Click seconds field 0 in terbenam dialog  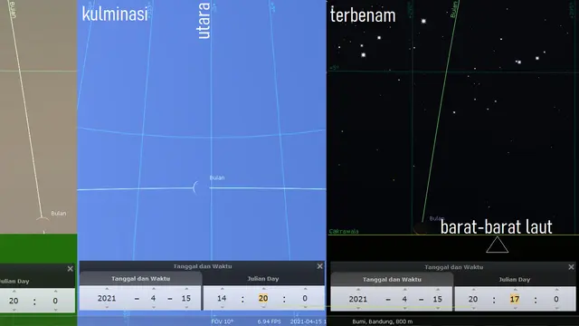click(556, 299)
